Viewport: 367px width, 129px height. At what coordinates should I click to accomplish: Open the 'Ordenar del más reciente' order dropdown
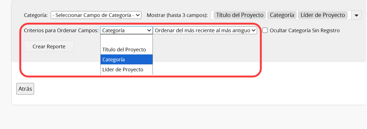click(x=205, y=30)
